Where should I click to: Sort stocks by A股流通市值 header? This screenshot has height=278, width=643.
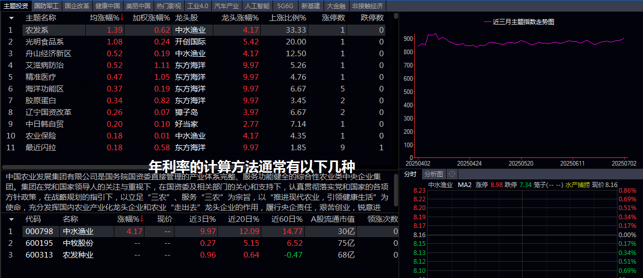pyautogui.click(x=333, y=219)
